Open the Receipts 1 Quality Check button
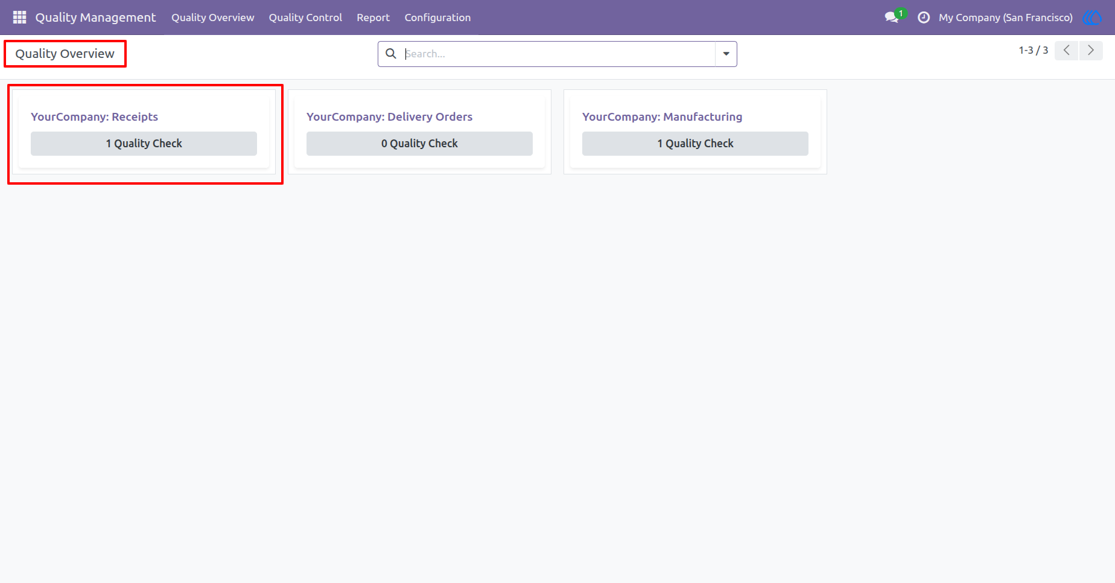This screenshot has width=1115, height=583. coord(144,144)
